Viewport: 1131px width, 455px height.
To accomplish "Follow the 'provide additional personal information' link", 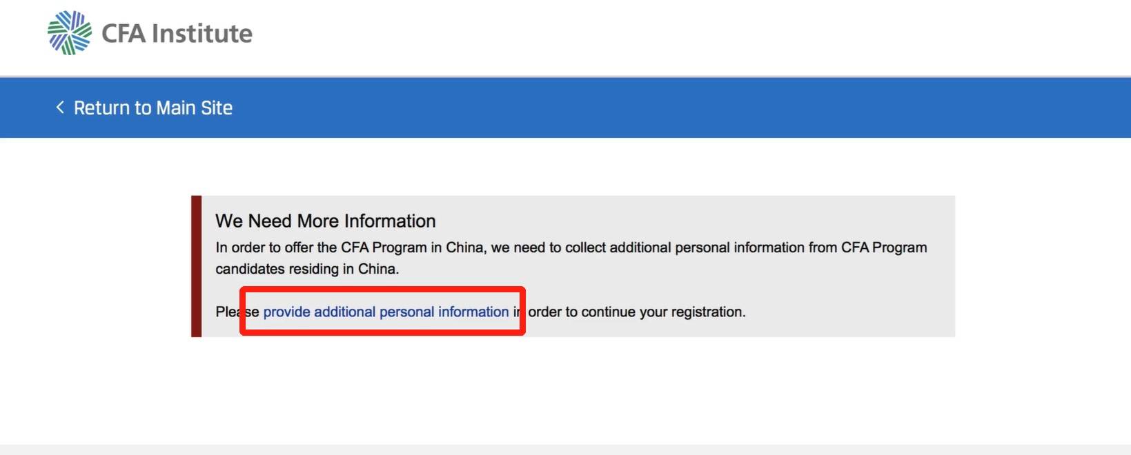I will [x=386, y=312].
